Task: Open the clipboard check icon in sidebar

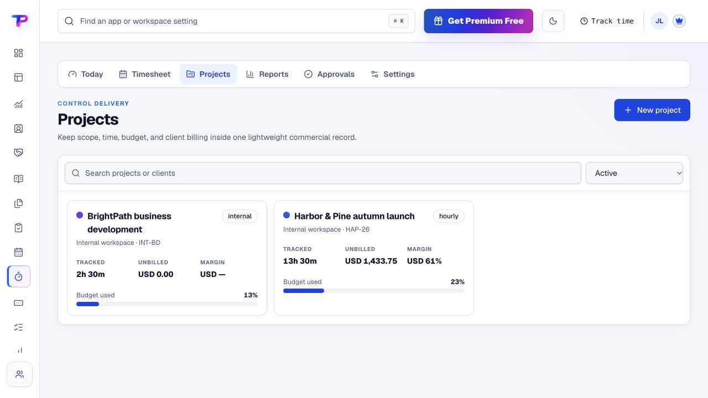Action: pyautogui.click(x=18, y=228)
